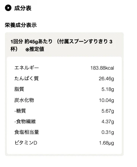Viewport: 137px width, 167px height.
Task: Select the 成分表 section heading
Action: (23, 8)
